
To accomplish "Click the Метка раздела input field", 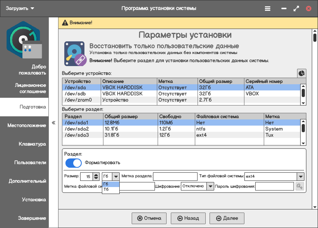I will (x=175, y=177).
